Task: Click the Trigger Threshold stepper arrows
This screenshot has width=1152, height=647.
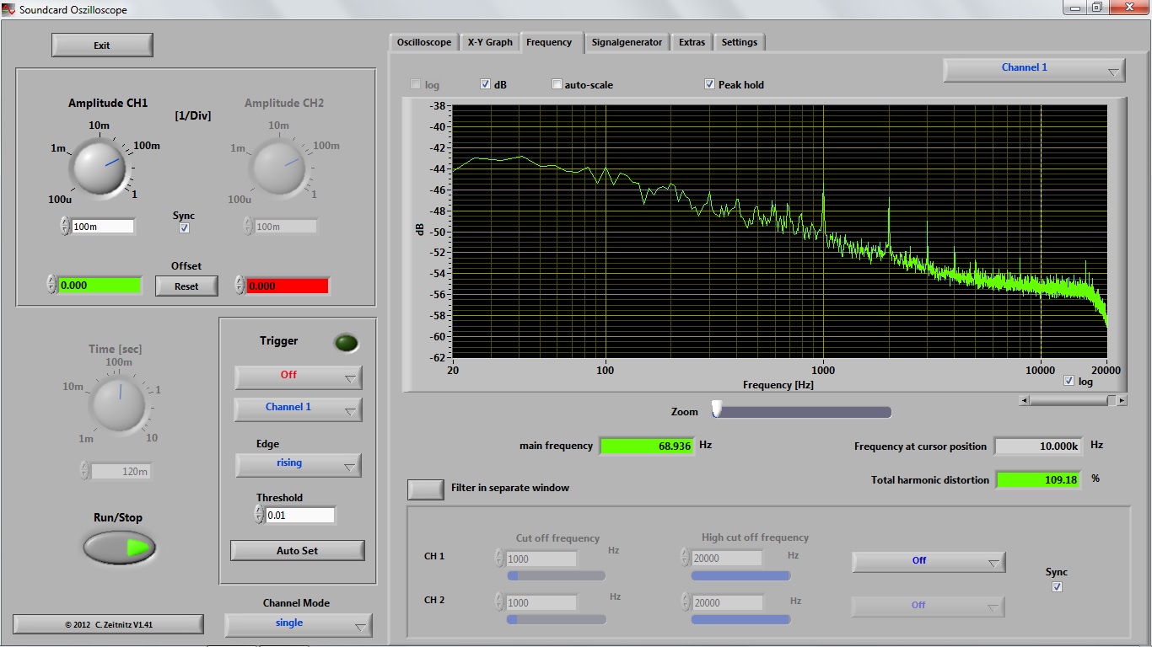Action: point(259,515)
